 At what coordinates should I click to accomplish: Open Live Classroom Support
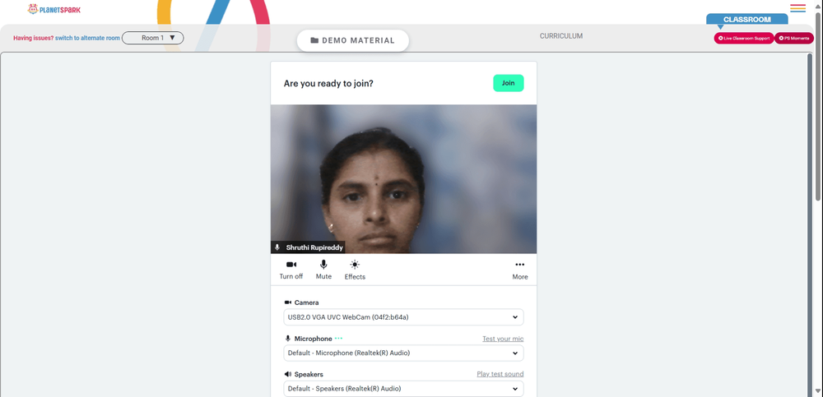pos(744,39)
